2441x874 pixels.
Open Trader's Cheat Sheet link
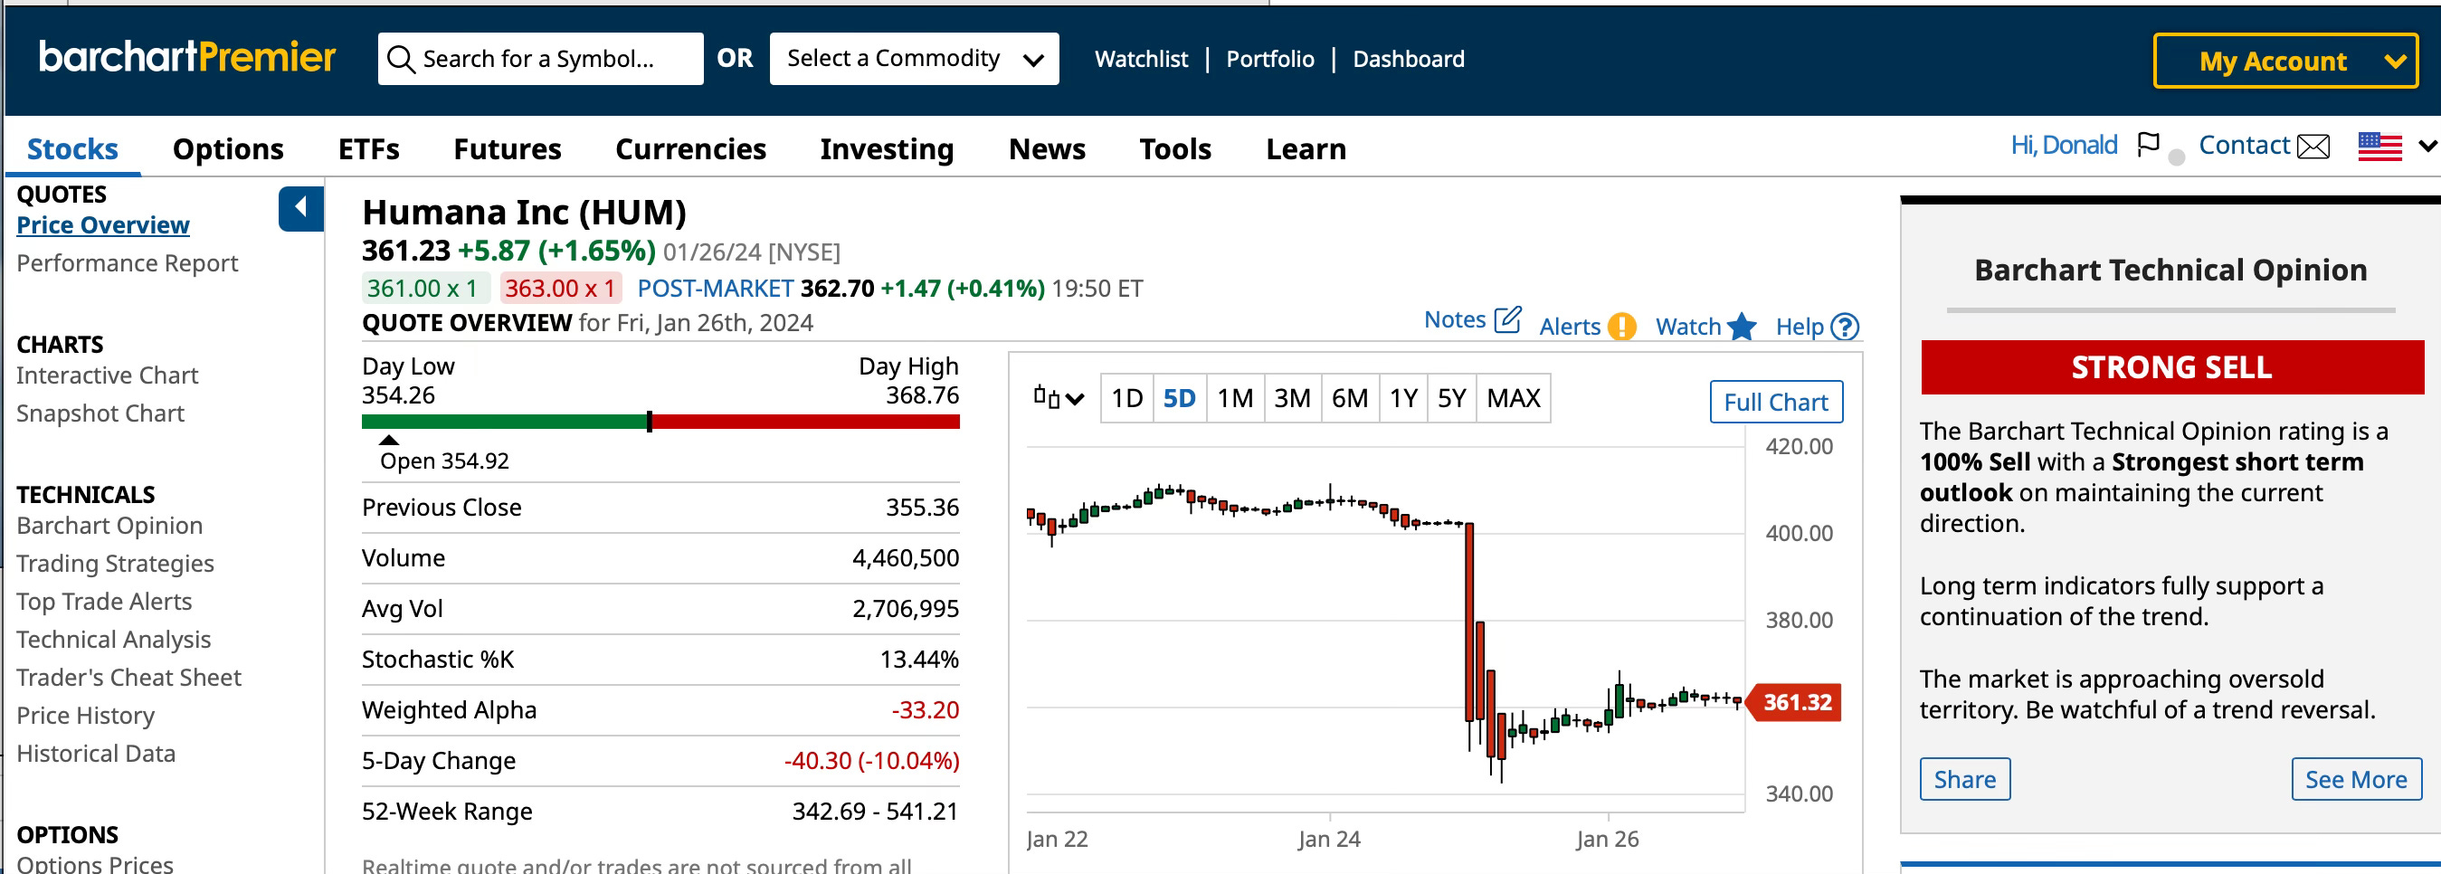(x=128, y=677)
